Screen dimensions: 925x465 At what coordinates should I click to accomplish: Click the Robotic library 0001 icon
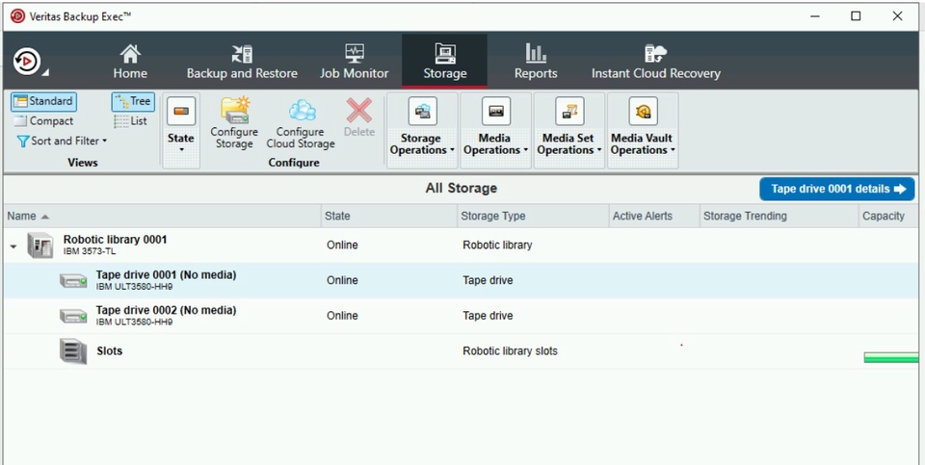(x=40, y=245)
